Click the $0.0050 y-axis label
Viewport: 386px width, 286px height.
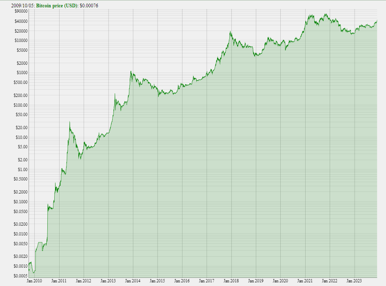[x=20, y=244]
